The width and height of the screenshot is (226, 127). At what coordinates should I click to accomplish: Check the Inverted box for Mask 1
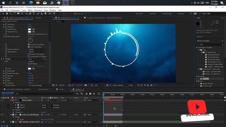(52, 105)
